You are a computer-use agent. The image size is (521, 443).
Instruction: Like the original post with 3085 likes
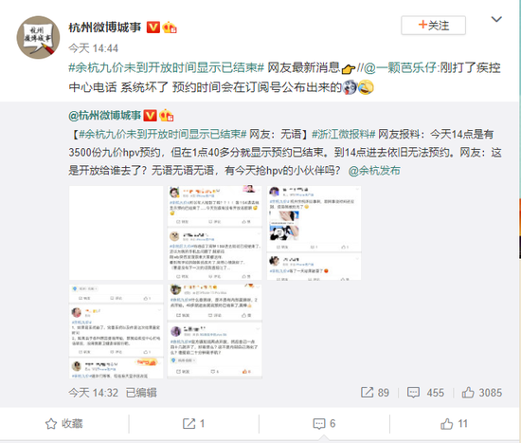point(482,393)
